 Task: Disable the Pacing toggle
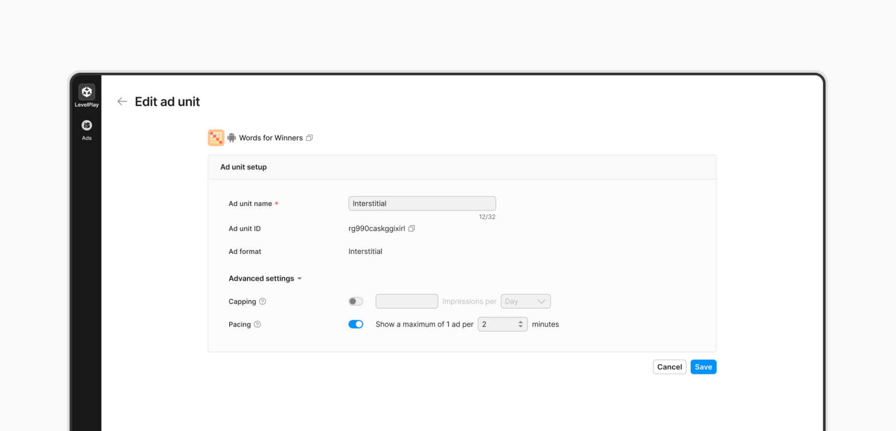coord(356,324)
